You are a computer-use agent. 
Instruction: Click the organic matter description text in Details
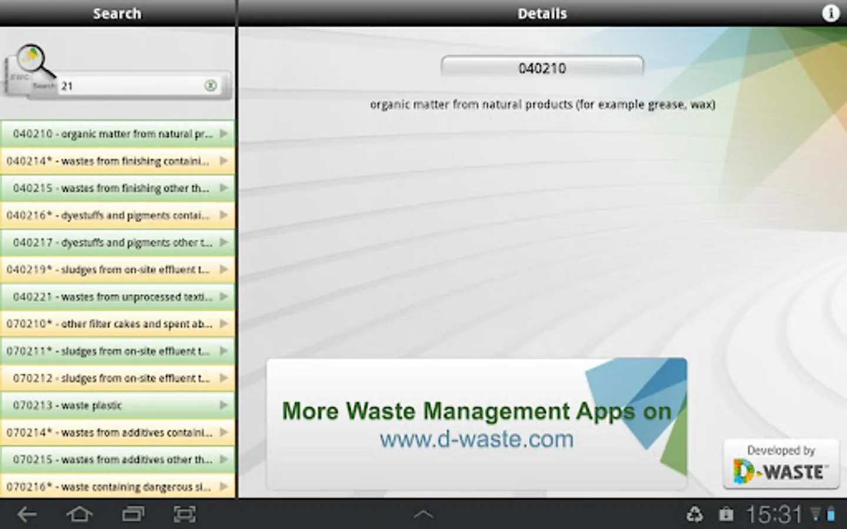tap(542, 105)
